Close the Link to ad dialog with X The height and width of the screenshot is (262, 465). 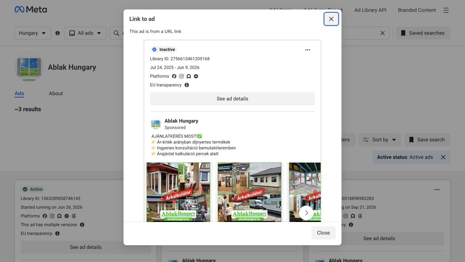coord(331,19)
